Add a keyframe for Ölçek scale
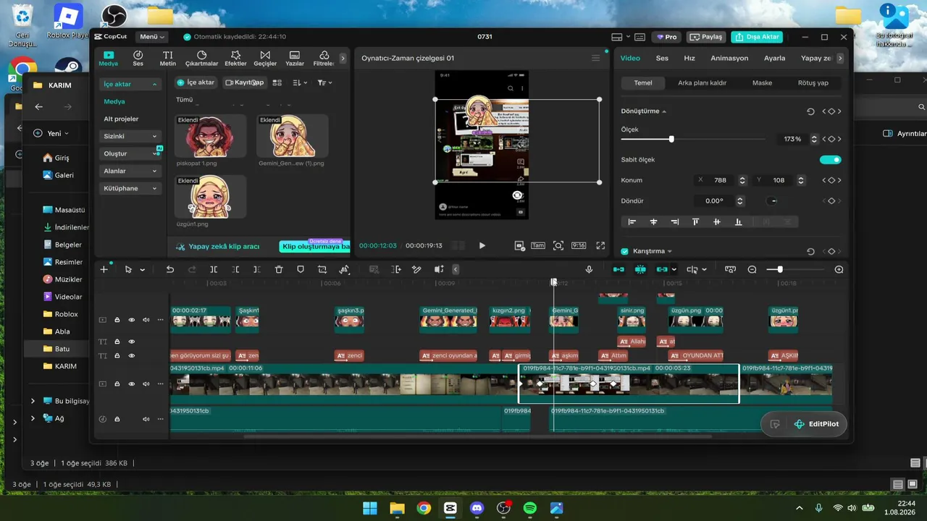The height and width of the screenshot is (521, 927). tap(831, 139)
